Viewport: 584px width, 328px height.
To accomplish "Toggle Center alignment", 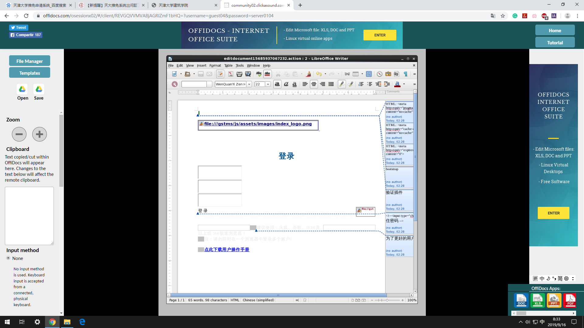I will 314,84.
